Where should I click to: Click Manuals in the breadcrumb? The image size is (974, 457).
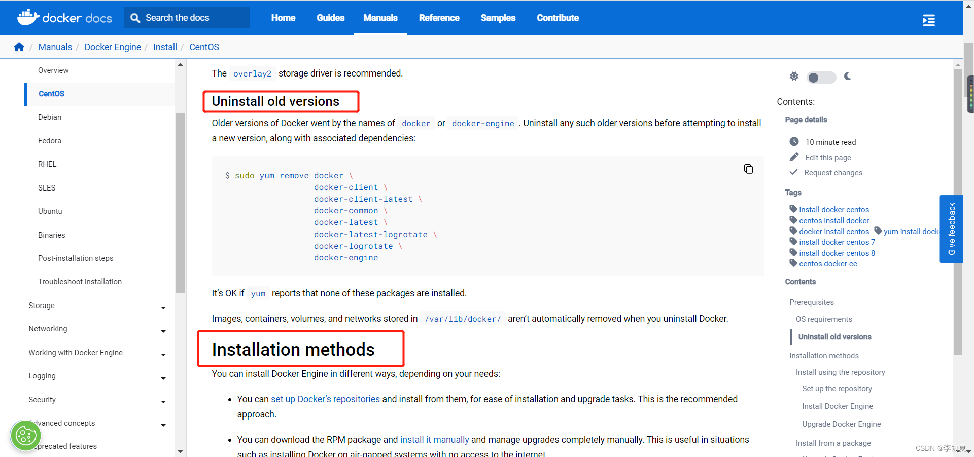point(55,47)
